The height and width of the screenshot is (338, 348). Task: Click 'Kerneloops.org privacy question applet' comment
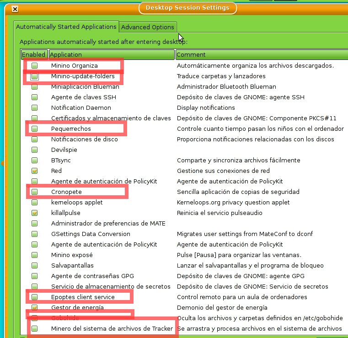click(233, 203)
